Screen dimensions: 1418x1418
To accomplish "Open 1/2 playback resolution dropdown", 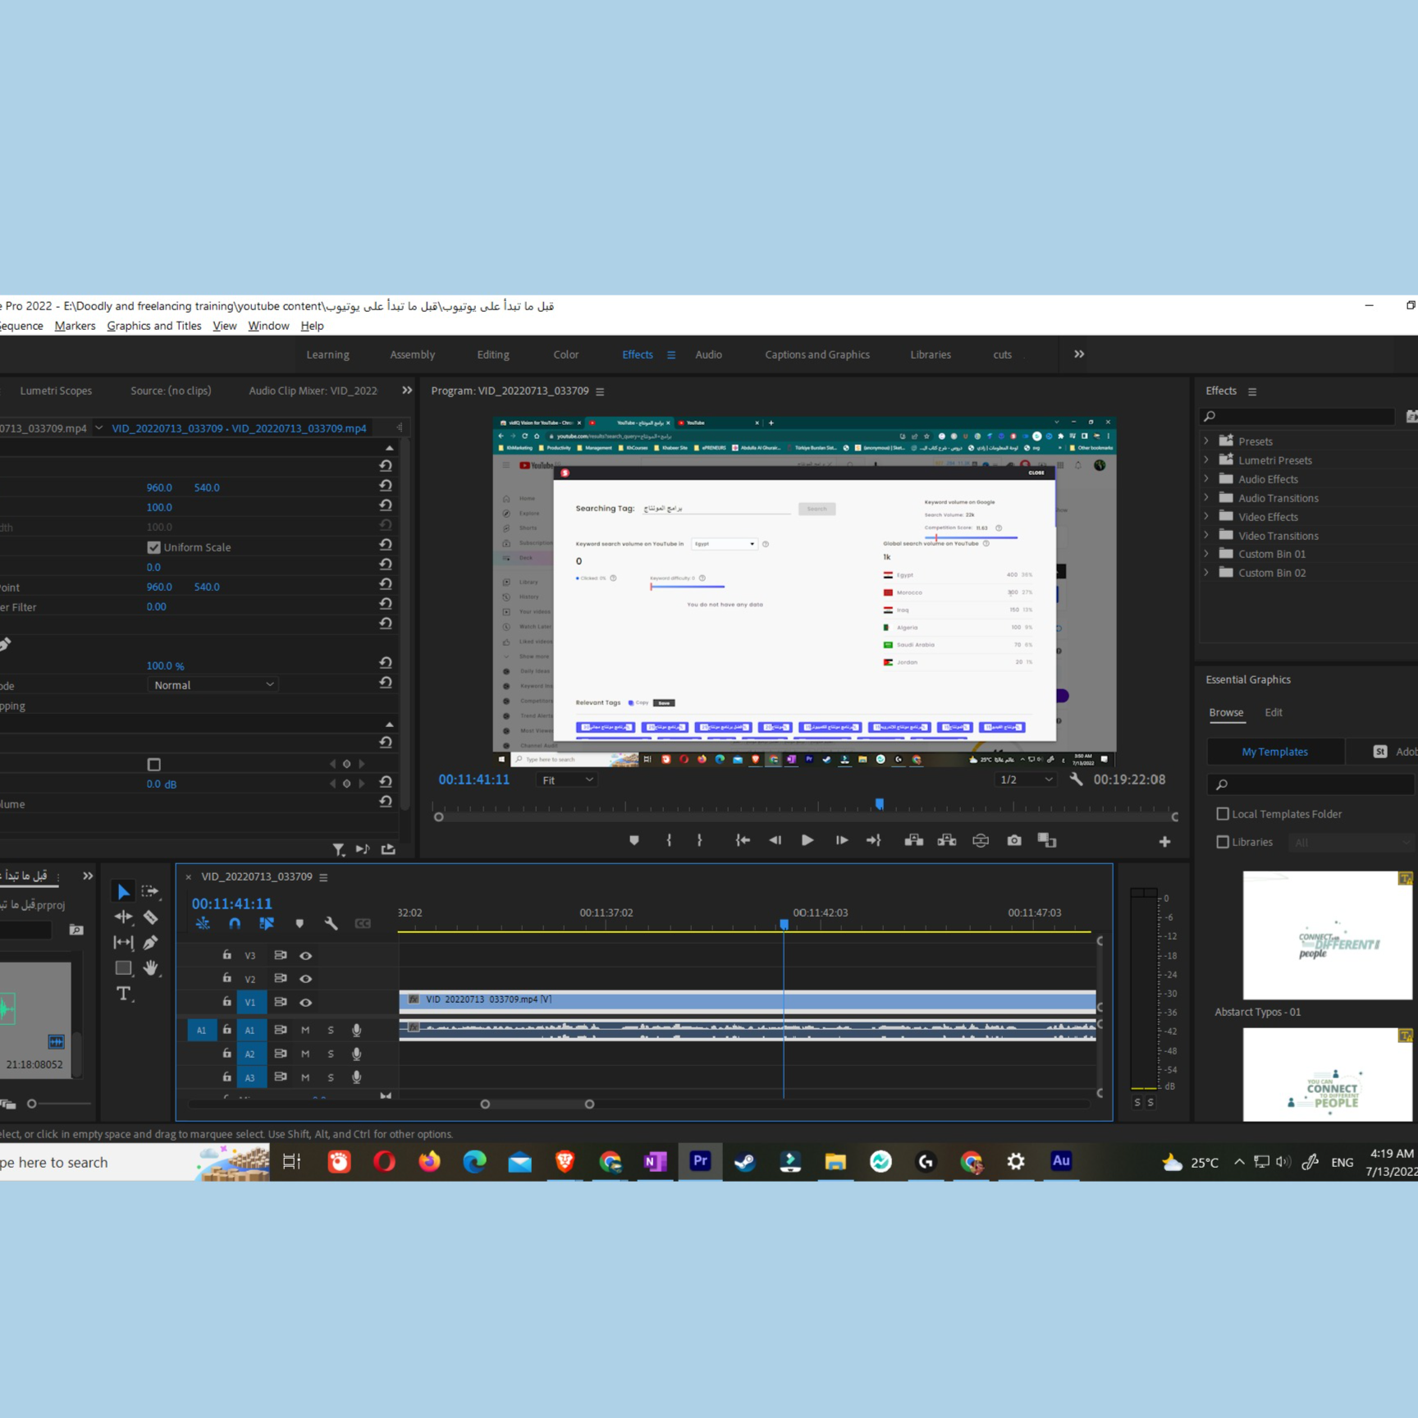I will pos(1026,780).
